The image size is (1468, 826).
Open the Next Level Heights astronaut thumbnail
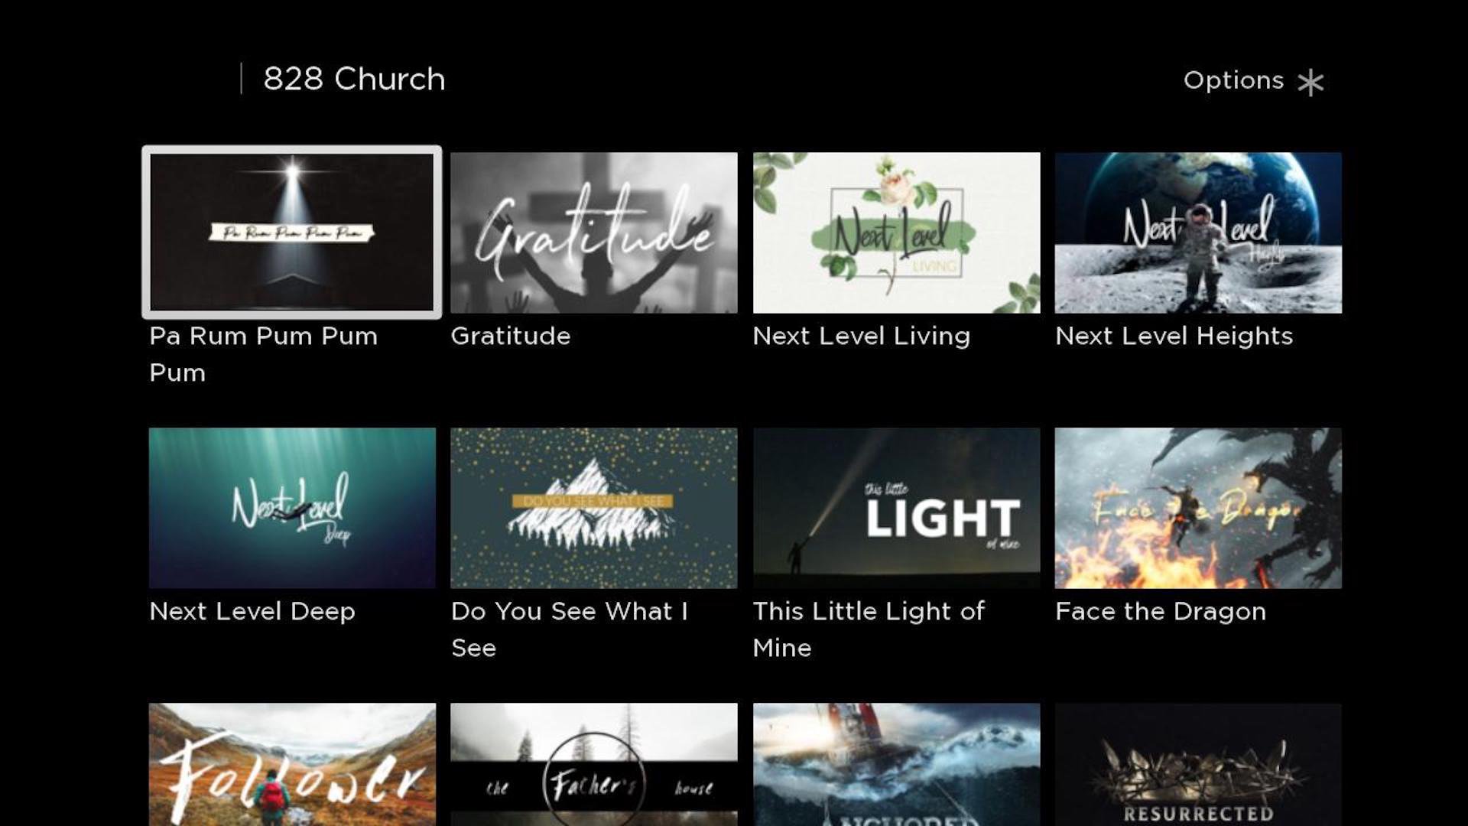pos(1198,233)
